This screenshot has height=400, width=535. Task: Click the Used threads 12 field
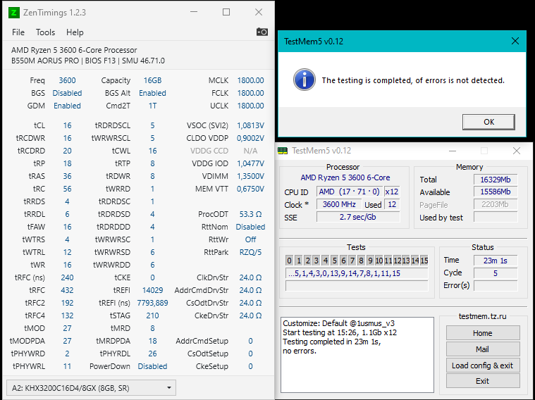click(392, 204)
